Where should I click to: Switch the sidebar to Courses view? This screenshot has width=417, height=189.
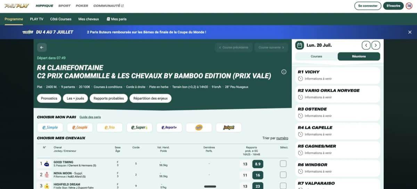pyautogui.click(x=317, y=56)
